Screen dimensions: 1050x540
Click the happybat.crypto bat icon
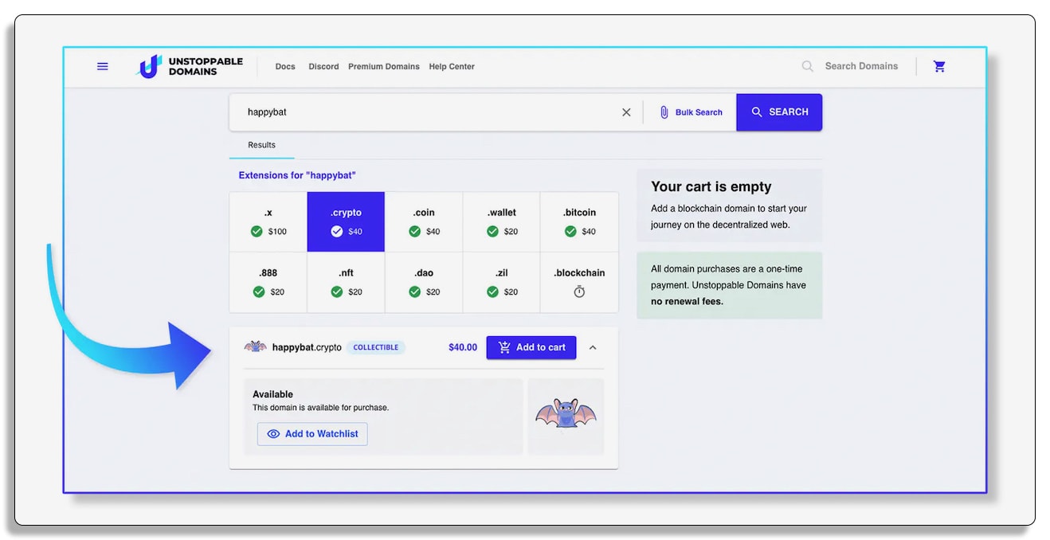pyautogui.click(x=255, y=346)
